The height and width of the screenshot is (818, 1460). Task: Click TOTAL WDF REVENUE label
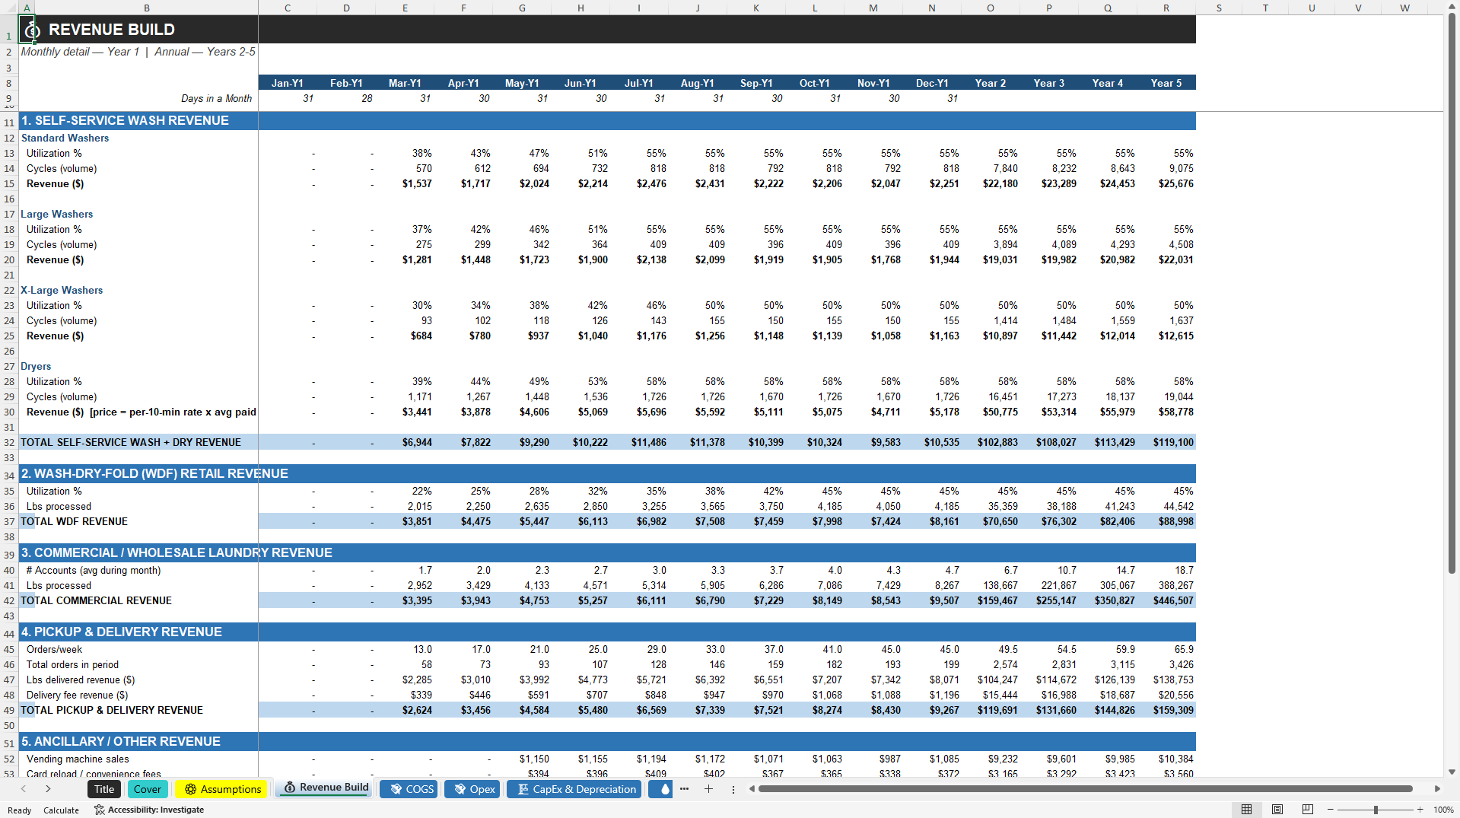74,521
